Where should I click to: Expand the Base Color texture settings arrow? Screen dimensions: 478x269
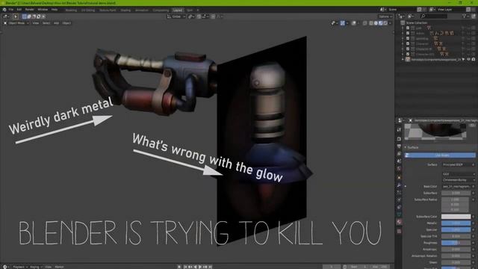tap(406, 186)
